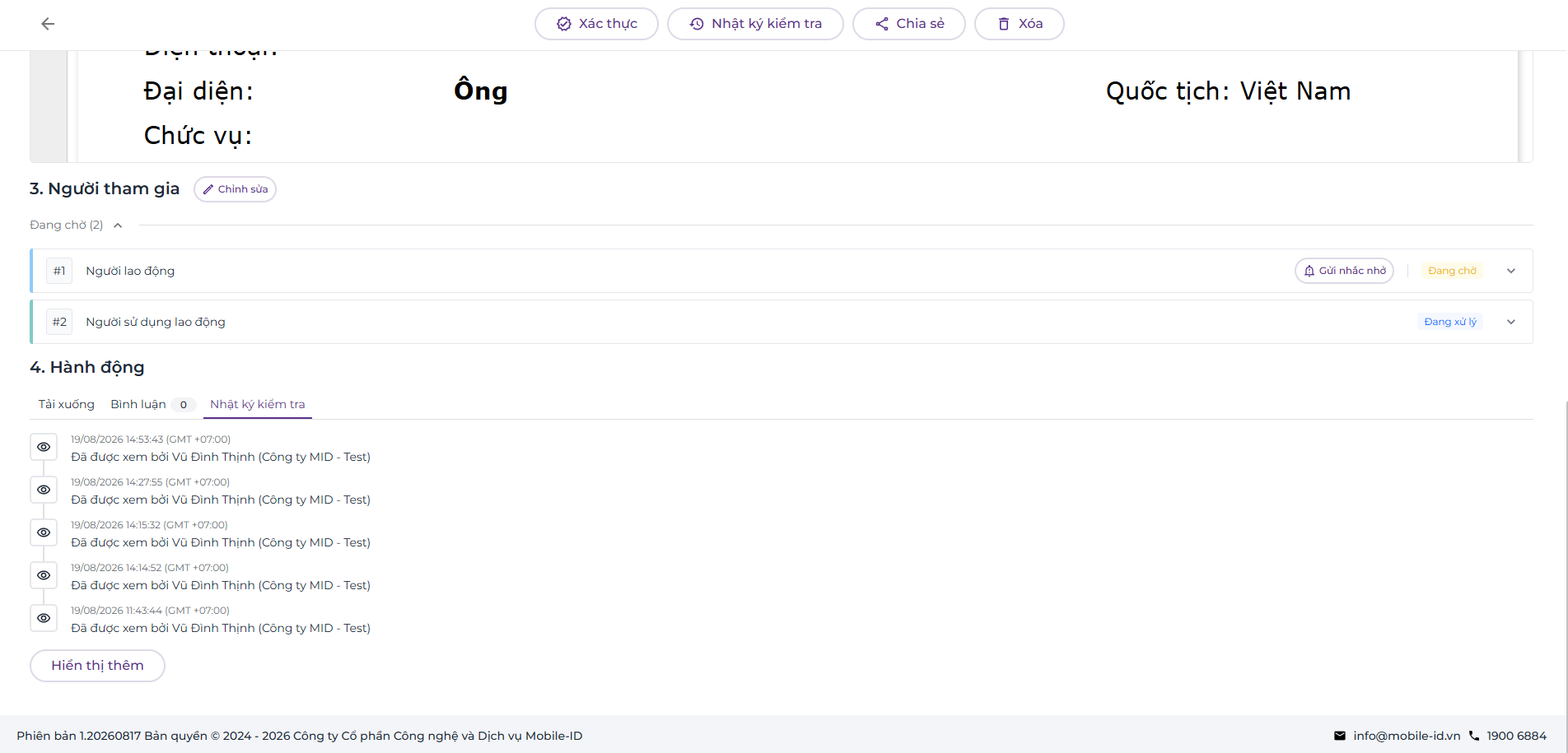Click the Quốc tịch: Việt Nam text

pos(1228,91)
